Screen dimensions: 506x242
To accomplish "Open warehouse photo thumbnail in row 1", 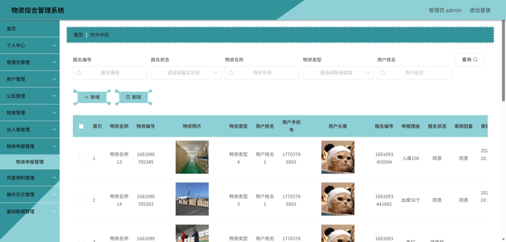I will coord(192,157).
